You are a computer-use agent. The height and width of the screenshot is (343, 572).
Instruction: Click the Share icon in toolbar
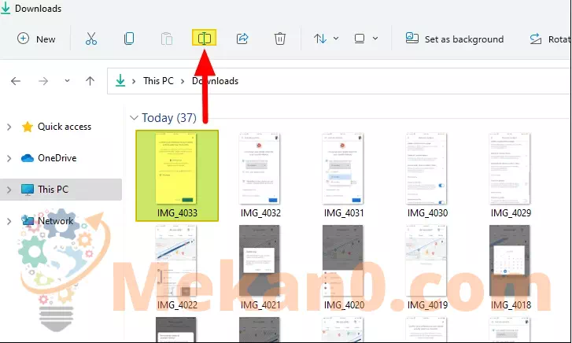242,39
